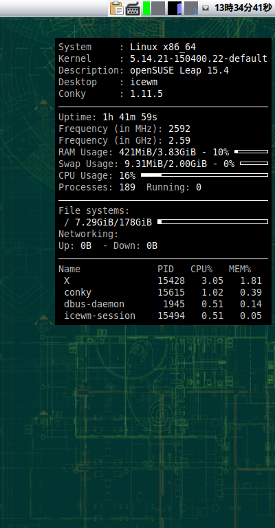The height and width of the screenshot is (528, 275).
Task: Open the clipboard manager tray icon
Action: pyautogui.click(x=117, y=8)
